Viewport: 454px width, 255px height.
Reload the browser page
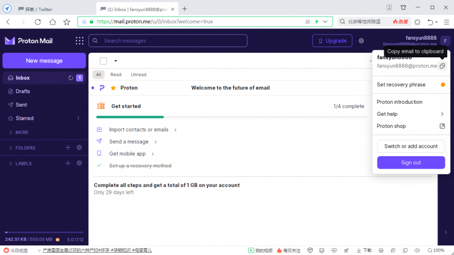(x=37, y=22)
